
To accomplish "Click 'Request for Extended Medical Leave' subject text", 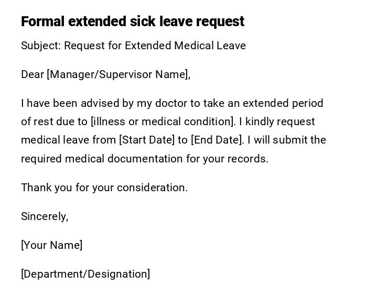I will [x=155, y=46].
